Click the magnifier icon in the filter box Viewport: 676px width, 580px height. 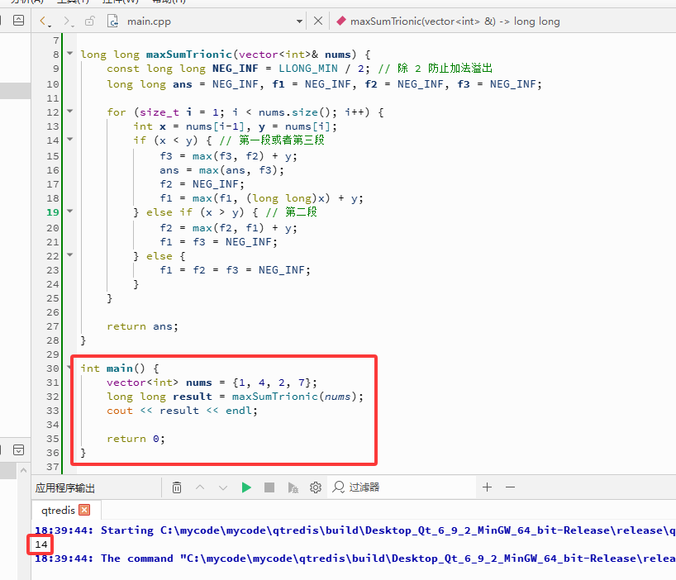click(x=339, y=487)
